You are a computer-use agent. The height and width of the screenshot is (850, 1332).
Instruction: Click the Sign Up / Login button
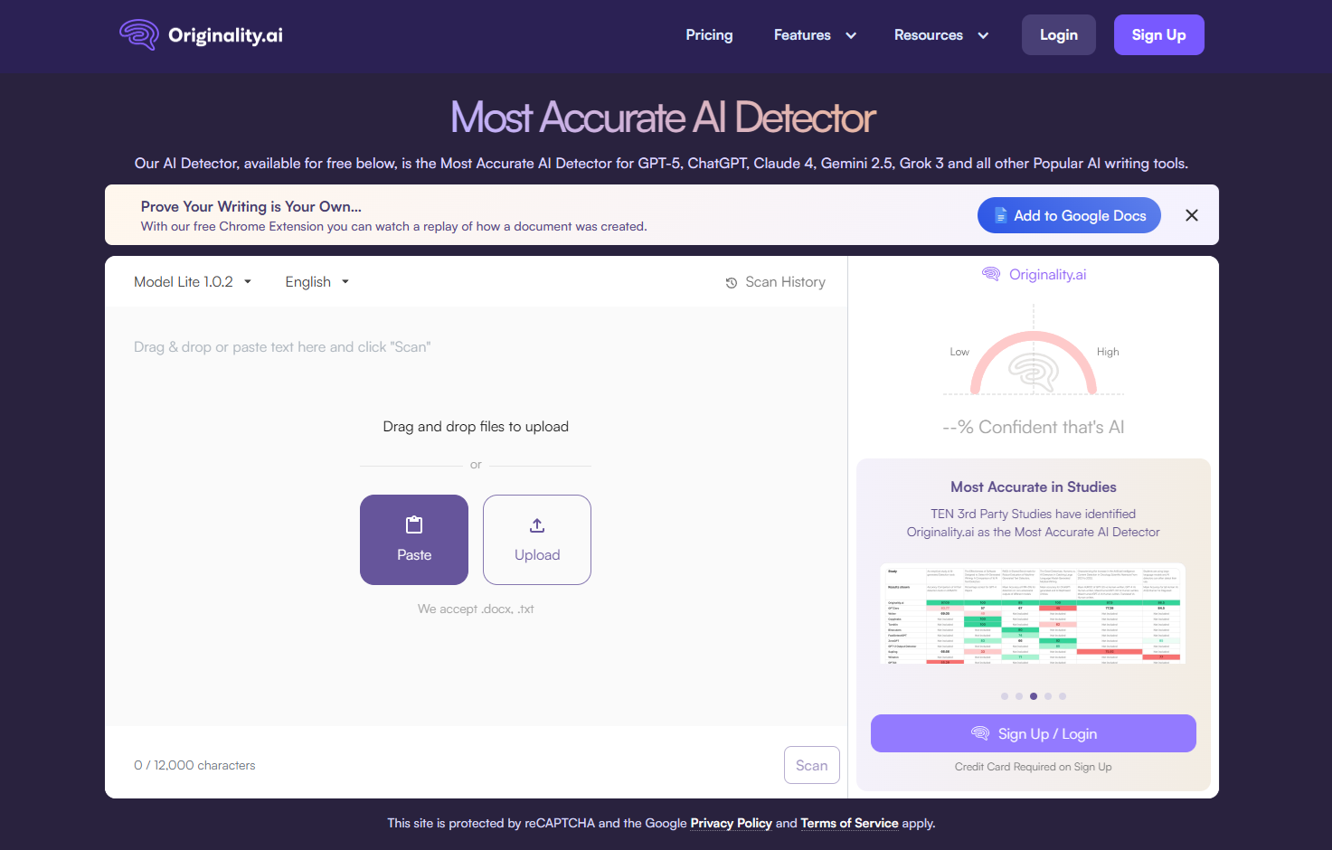1034,733
